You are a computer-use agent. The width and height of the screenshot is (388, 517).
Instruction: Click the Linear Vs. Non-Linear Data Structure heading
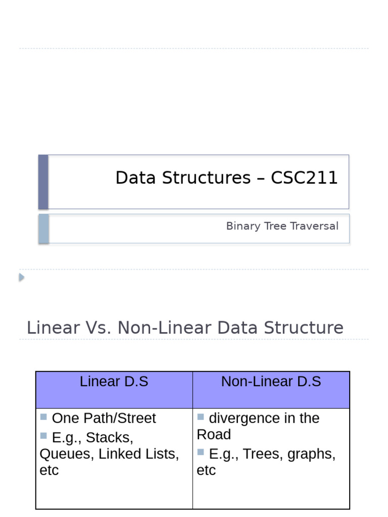click(185, 328)
